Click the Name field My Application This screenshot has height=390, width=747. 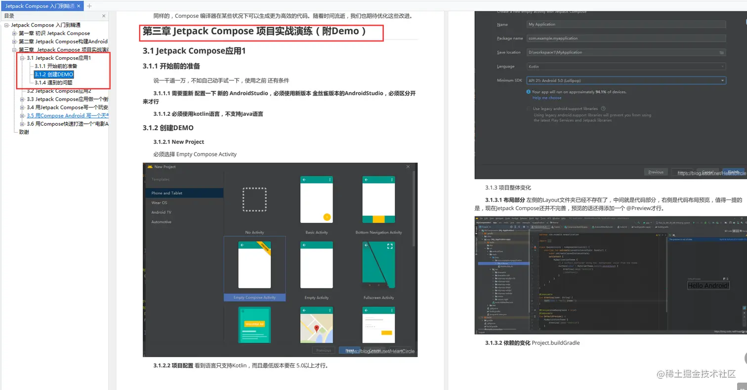[626, 24]
